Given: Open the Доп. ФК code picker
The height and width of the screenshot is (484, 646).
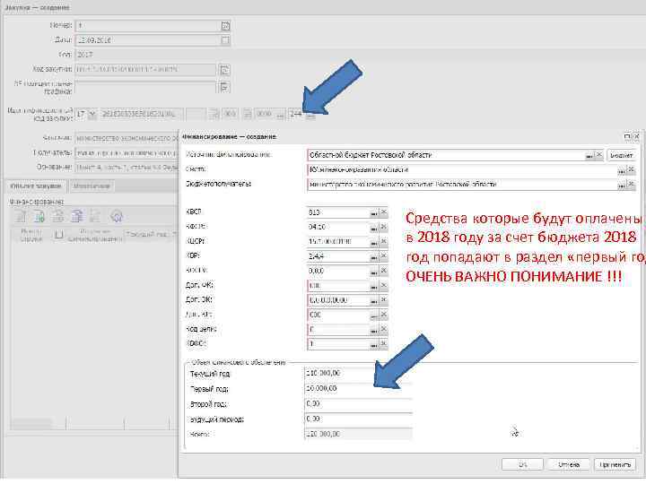Looking at the screenshot, I should pos(373,287).
